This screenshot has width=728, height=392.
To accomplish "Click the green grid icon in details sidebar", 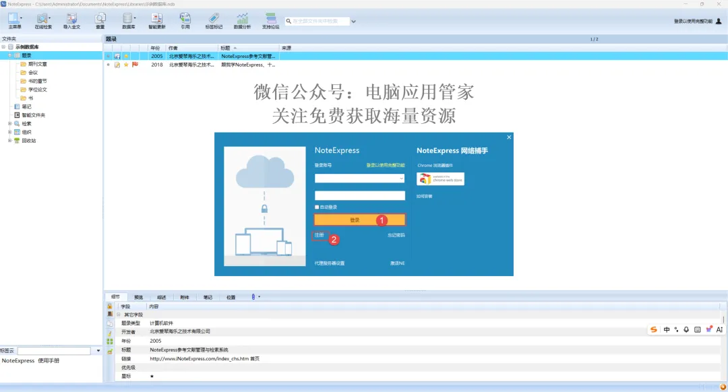I will 110,341.
